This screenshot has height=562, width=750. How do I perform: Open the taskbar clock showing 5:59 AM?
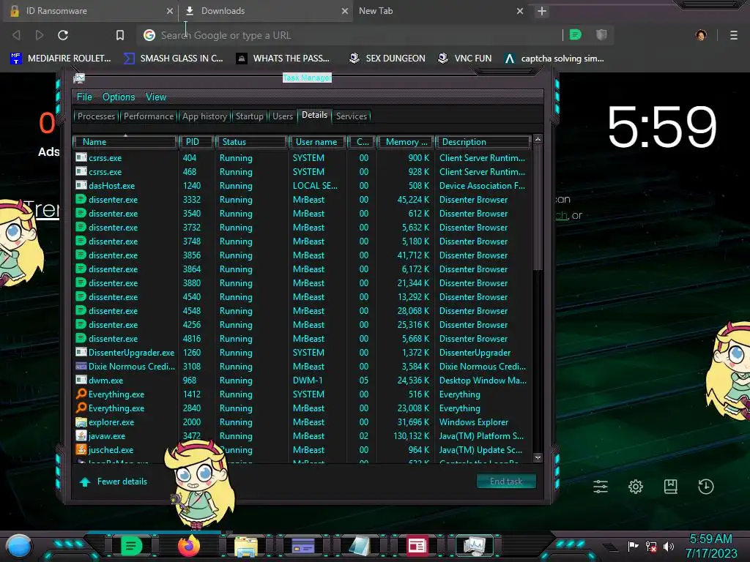pos(710,546)
